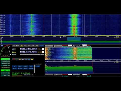Select AM demodulation mode
The height and width of the screenshot is (91, 121).
coord(14,46)
